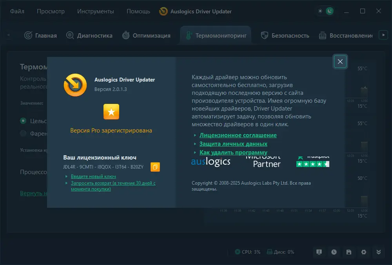Screen dimensions: 392x265
Task: Expand the double-chevron menu at bottom right
Action: click(x=379, y=252)
